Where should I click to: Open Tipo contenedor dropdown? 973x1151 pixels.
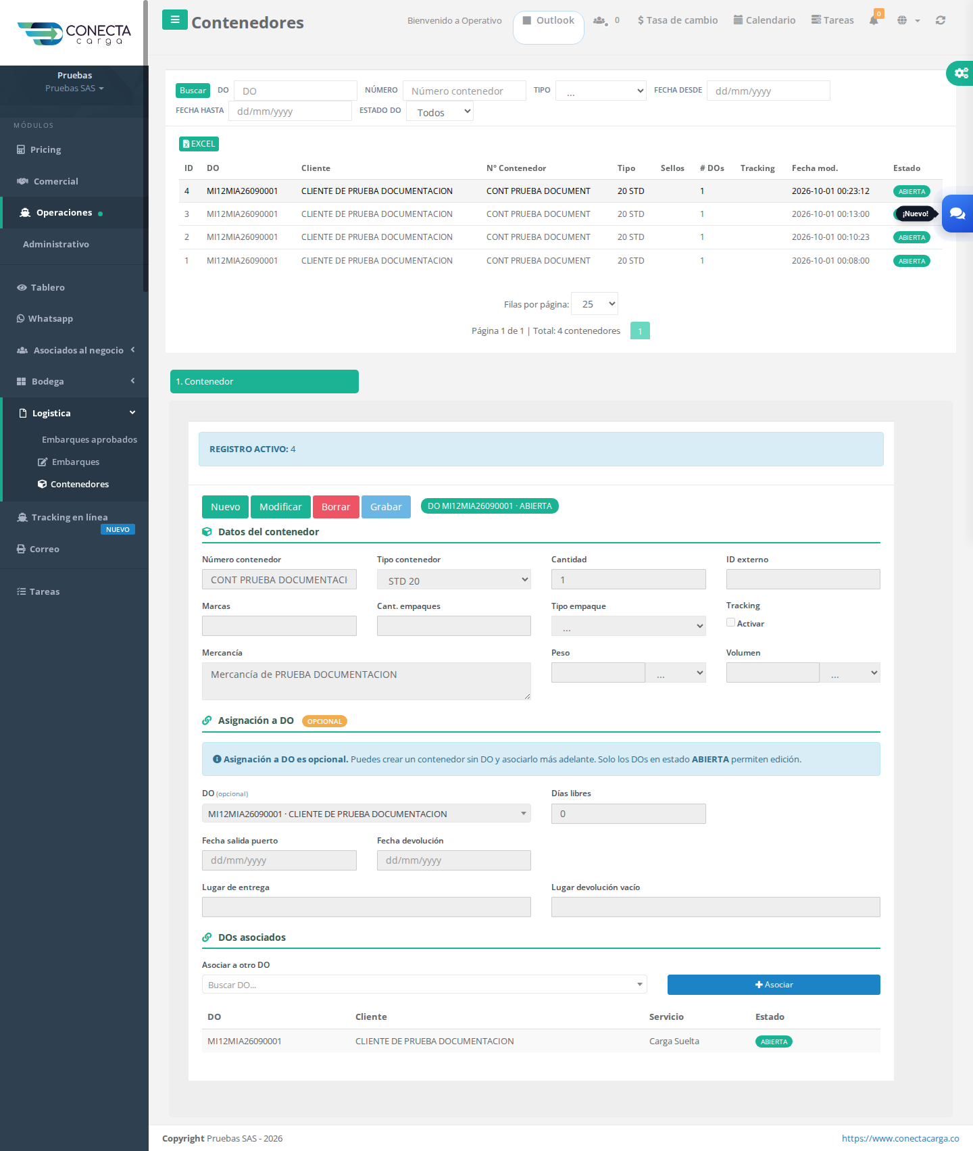click(454, 579)
